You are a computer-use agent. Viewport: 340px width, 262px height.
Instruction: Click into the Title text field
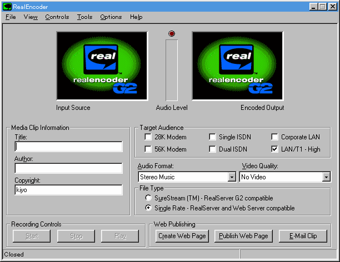tap(68, 147)
